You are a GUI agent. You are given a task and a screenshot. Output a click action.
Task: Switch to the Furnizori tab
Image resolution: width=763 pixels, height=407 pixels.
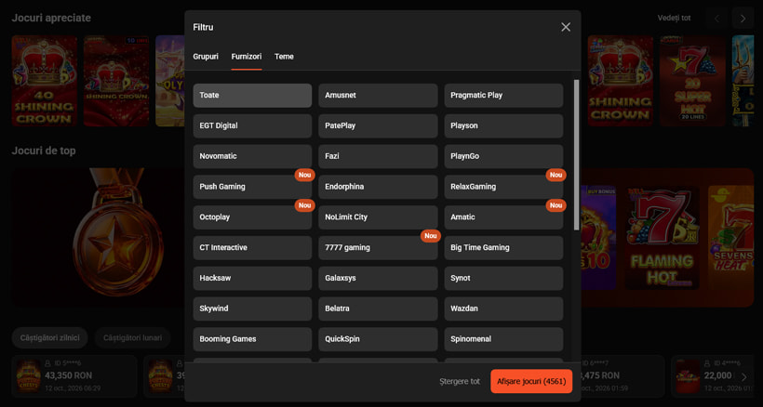click(x=247, y=57)
